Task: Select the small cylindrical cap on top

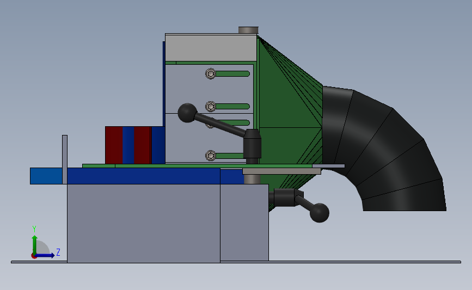Action: (248, 30)
